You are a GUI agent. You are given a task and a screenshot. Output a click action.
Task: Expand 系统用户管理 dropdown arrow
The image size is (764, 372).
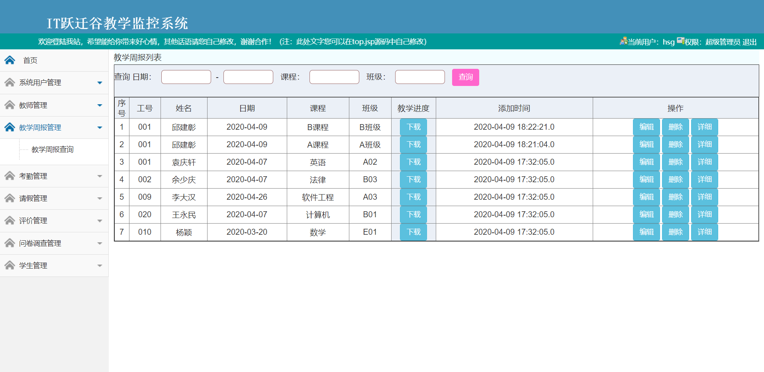(x=100, y=83)
